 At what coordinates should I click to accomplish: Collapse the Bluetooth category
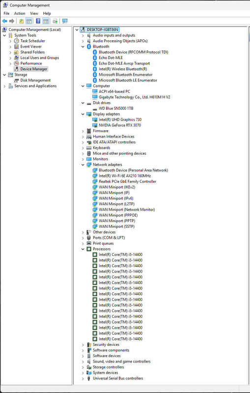click(83, 47)
